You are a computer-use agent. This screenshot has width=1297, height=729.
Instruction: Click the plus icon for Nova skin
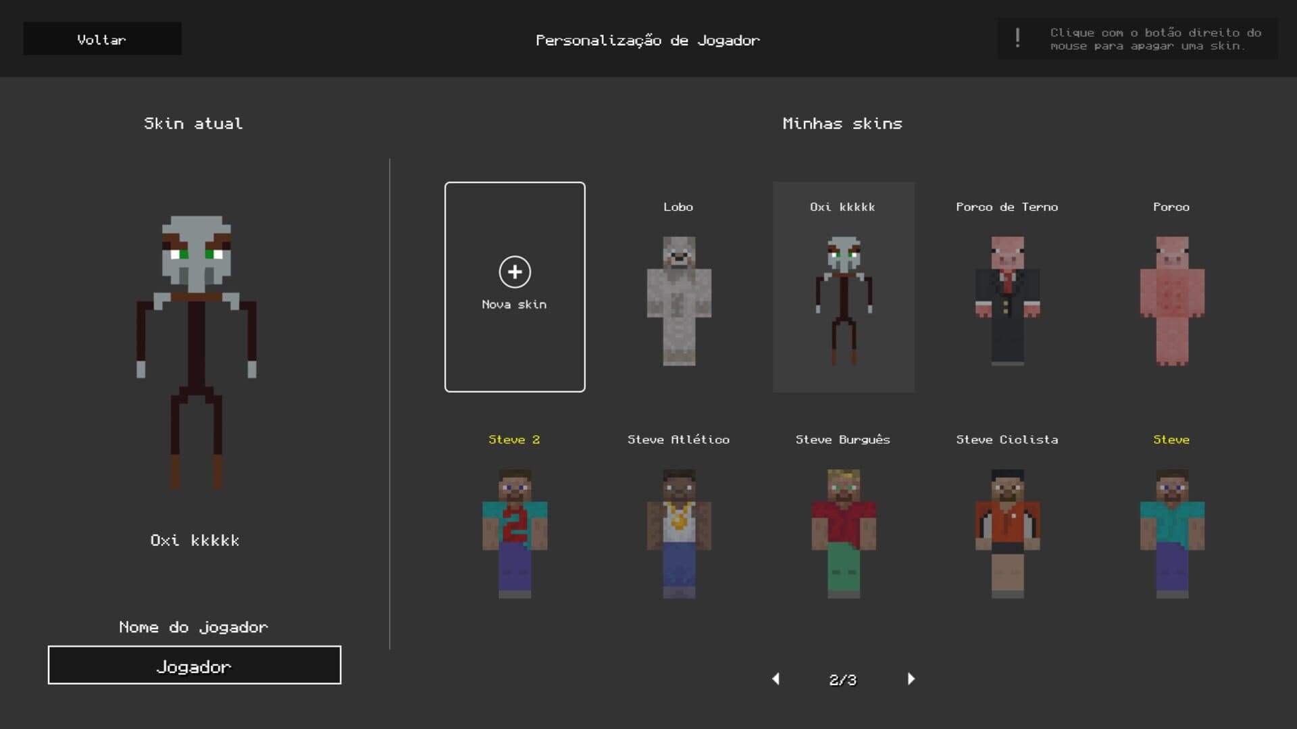515,272
